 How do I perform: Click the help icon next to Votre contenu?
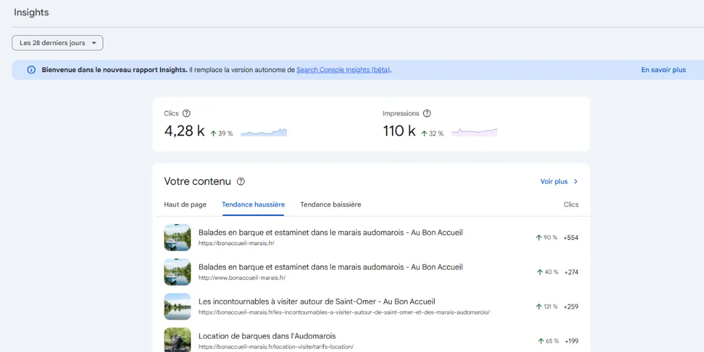(241, 181)
